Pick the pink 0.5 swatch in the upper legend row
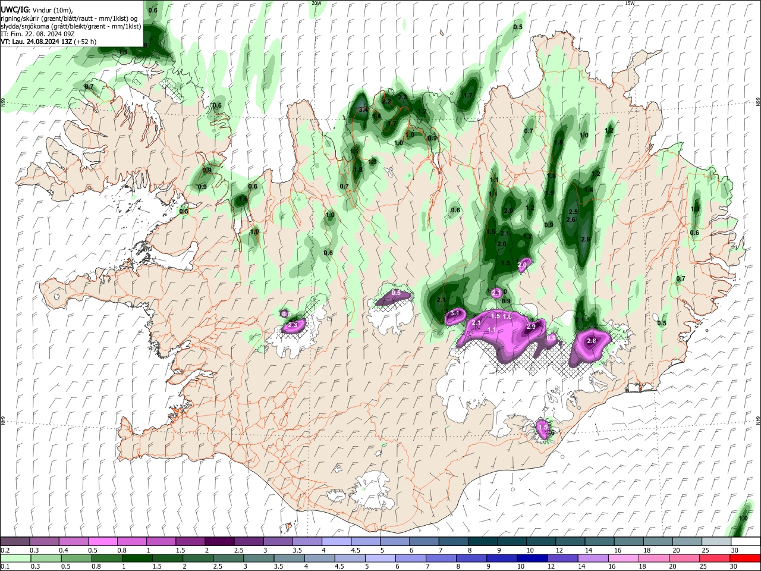761x571 pixels. (103, 541)
